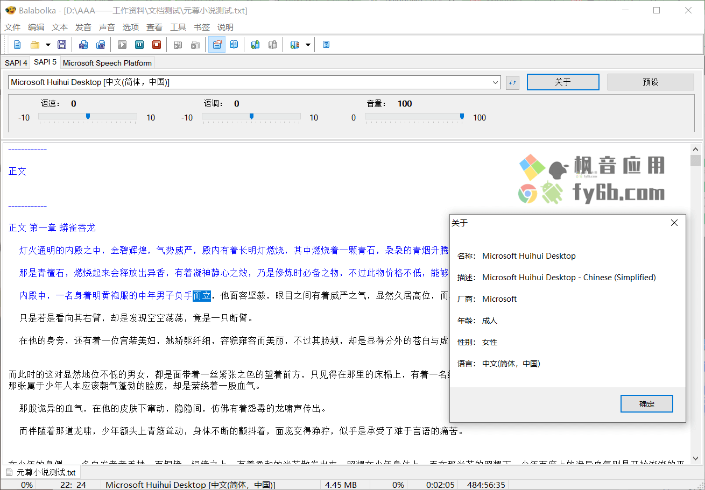Click the scrollbar up arrow in text area
The height and width of the screenshot is (490, 705).
(696, 148)
